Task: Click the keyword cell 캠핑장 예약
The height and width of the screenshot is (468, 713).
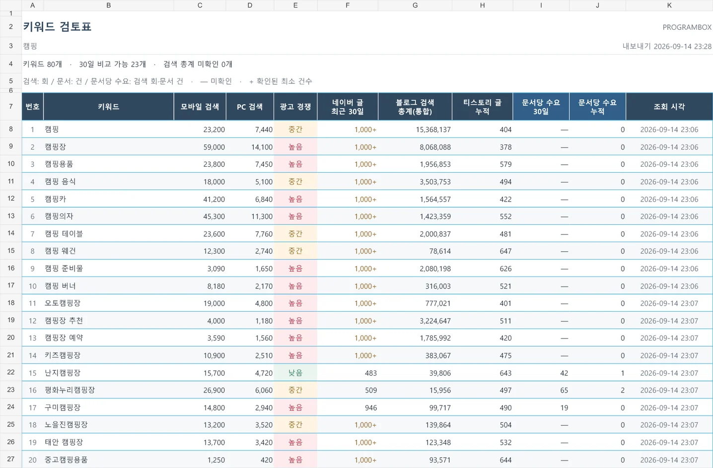Action: 109,338
